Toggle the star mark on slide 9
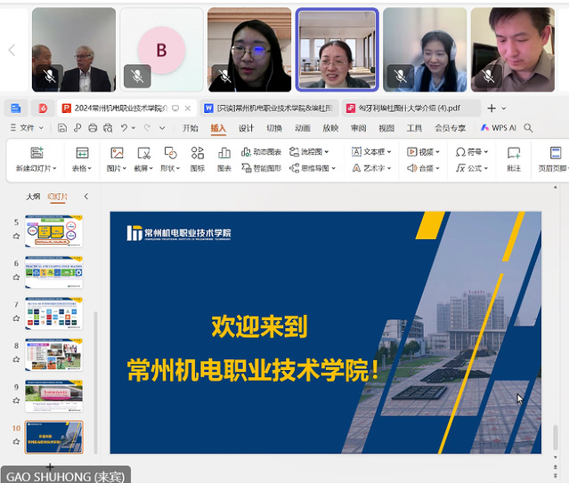Viewport: 569px width, 483px height. [16, 399]
